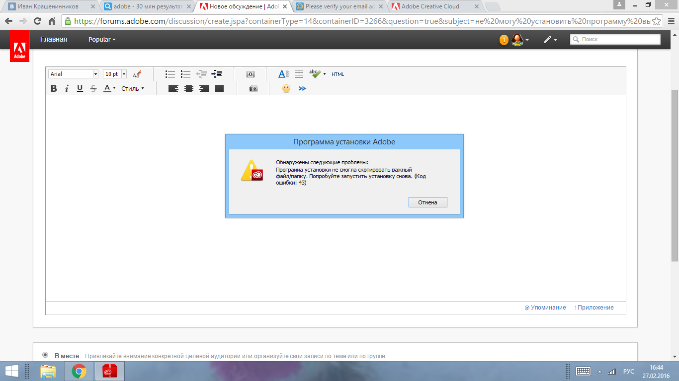Toggle italic formatting in editor
This screenshot has width=679, height=381.
coord(67,89)
